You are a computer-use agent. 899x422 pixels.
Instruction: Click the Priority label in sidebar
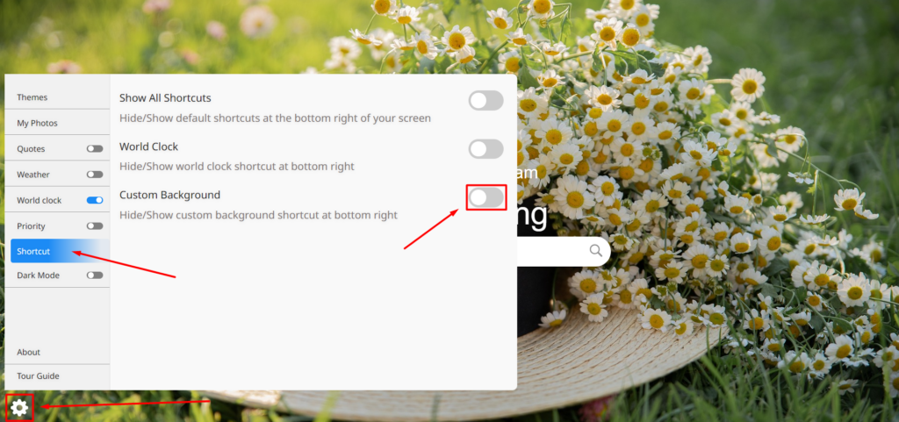click(x=31, y=226)
